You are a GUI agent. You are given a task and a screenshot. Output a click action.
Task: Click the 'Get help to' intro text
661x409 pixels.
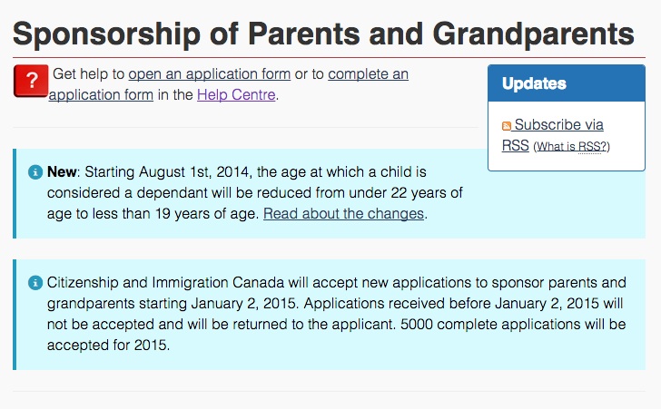tap(89, 74)
